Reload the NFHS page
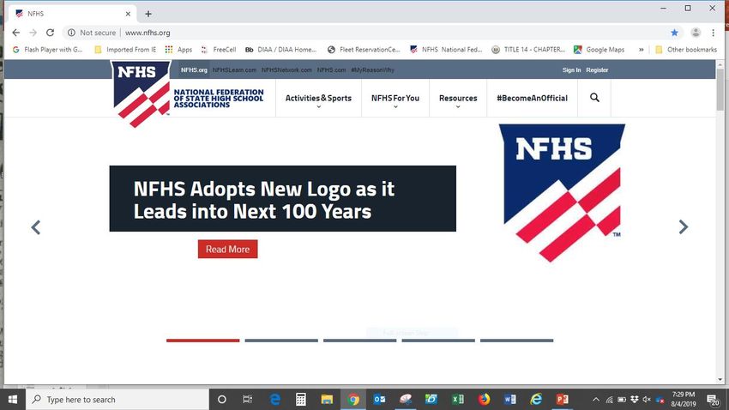The height and width of the screenshot is (410, 729). pos(51,33)
